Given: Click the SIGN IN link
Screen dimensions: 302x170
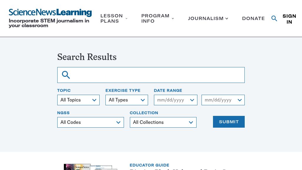Looking at the screenshot, I should [x=289, y=19].
